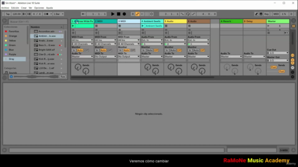The image size is (298, 167).
Task: Open the Master Out 1/2 dropdown
Action: [278, 60]
